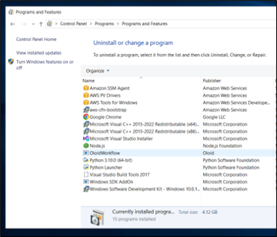The image size is (277, 237).
Task: Click the 4.12 GB total size value
Action: (x=210, y=212)
